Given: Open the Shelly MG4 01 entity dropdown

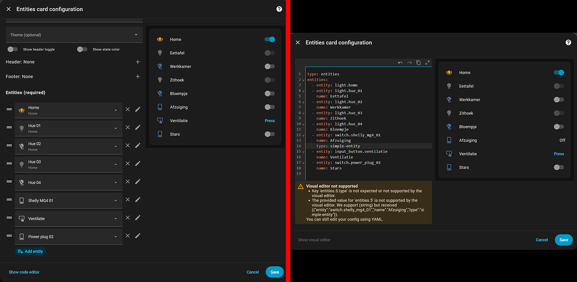Looking at the screenshot, I should click(x=69, y=200).
